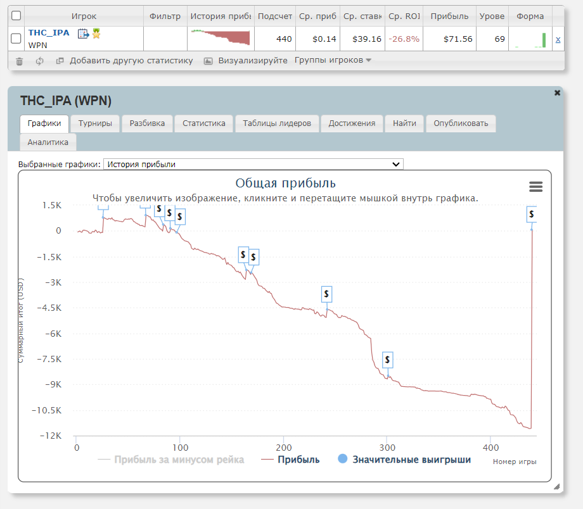Close the THC_IPA (WPN) panel
583x509 pixels.
click(x=557, y=93)
